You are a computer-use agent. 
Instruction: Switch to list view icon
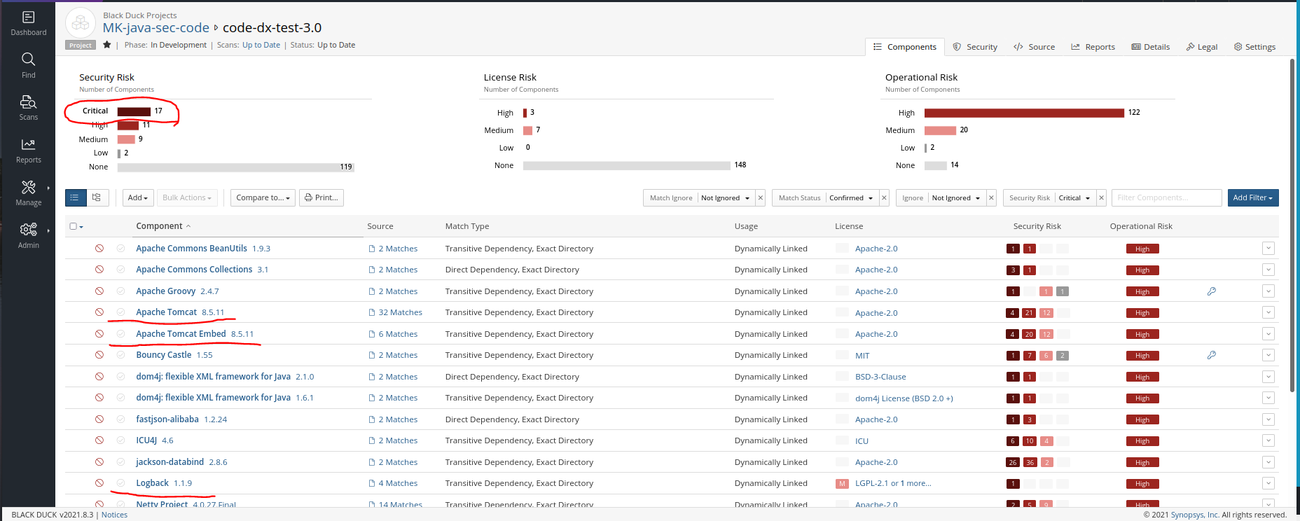click(76, 197)
